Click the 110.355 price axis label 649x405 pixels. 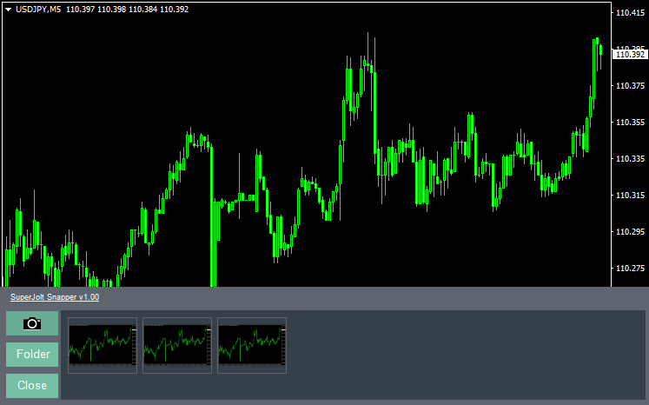tap(629, 123)
